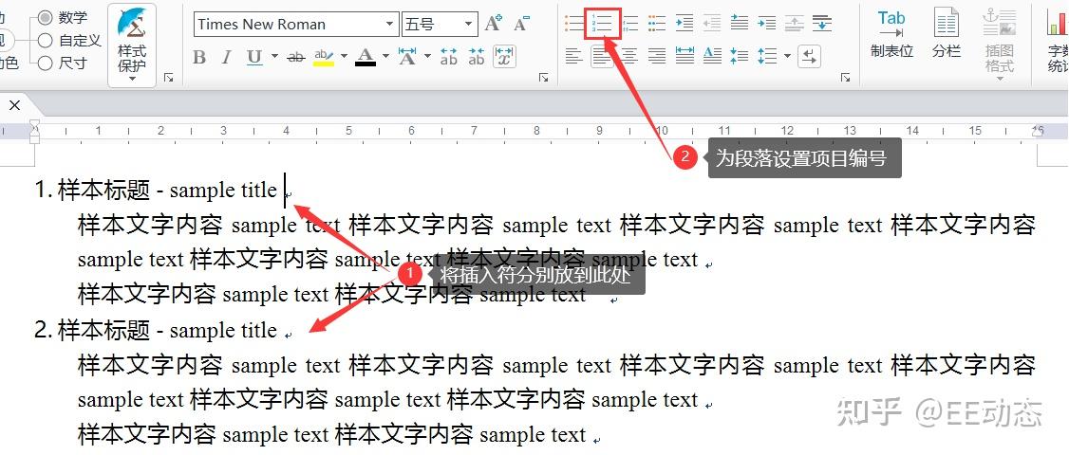Apply distributed alignment to the paragraph

click(x=685, y=56)
